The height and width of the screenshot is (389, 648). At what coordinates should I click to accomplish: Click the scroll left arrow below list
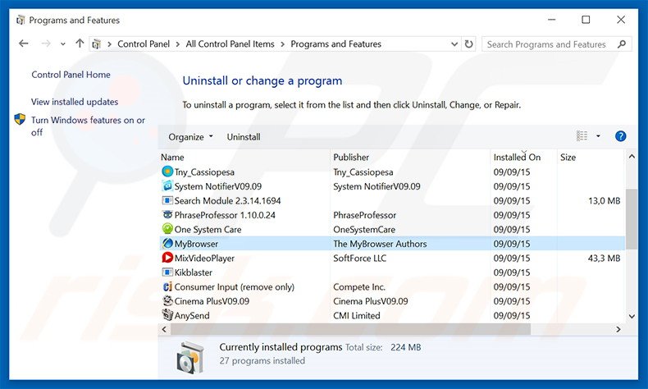tap(165, 329)
